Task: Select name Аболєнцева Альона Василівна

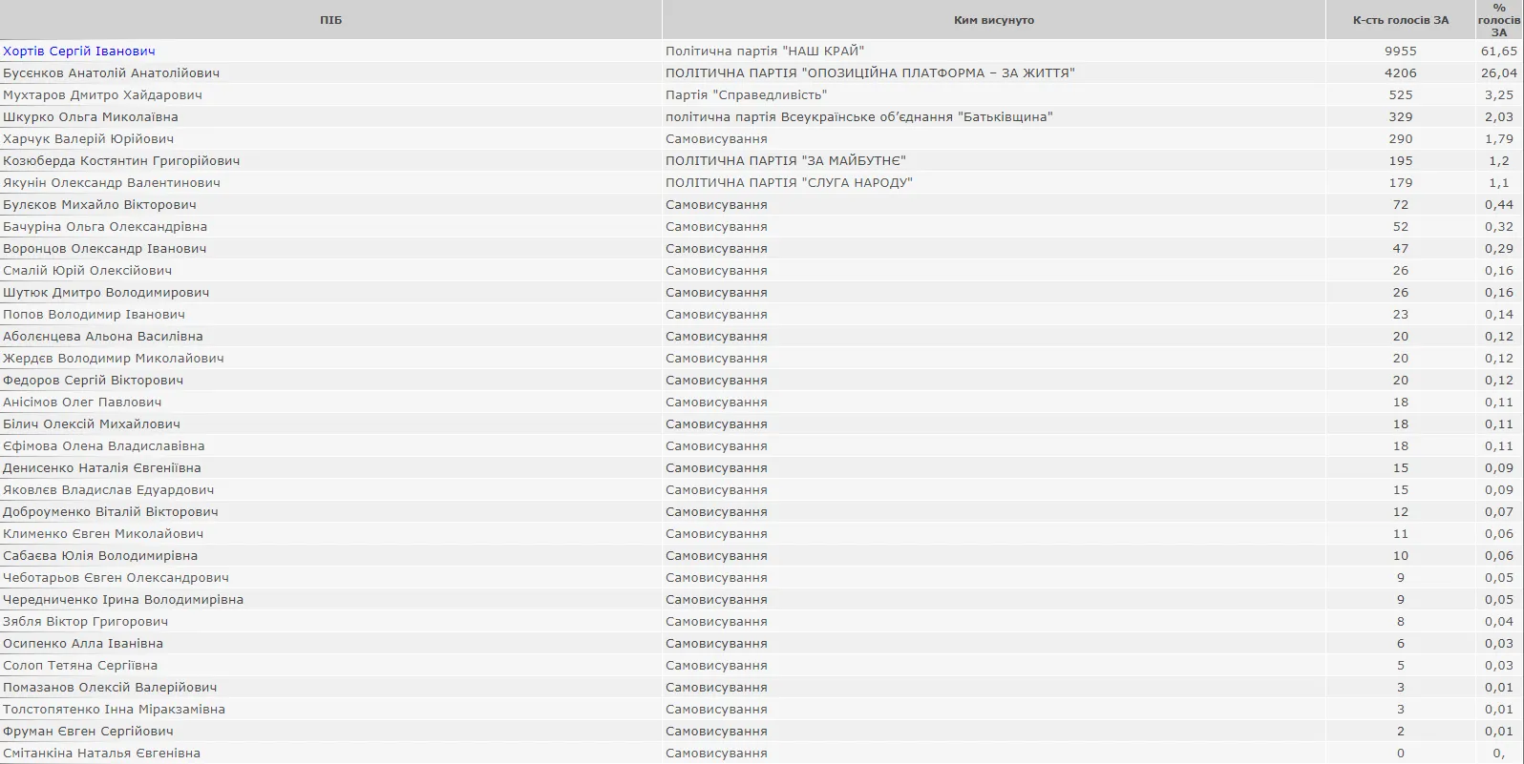Action: [x=103, y=337]
